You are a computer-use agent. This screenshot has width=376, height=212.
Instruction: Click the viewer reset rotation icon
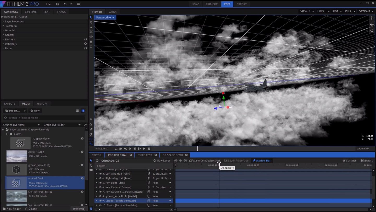tap(372, 30)
